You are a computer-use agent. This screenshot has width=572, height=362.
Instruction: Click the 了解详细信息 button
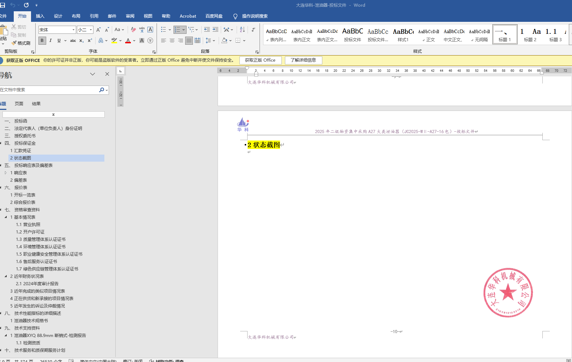(x=303, y=60)
